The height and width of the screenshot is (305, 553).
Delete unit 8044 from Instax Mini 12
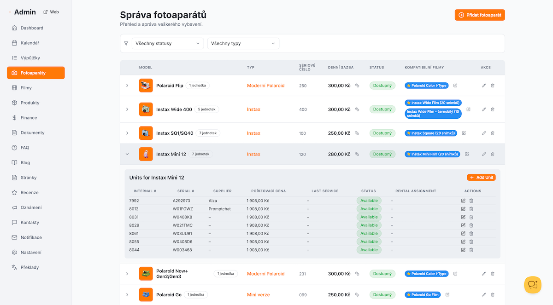click(x=471, y=250)
